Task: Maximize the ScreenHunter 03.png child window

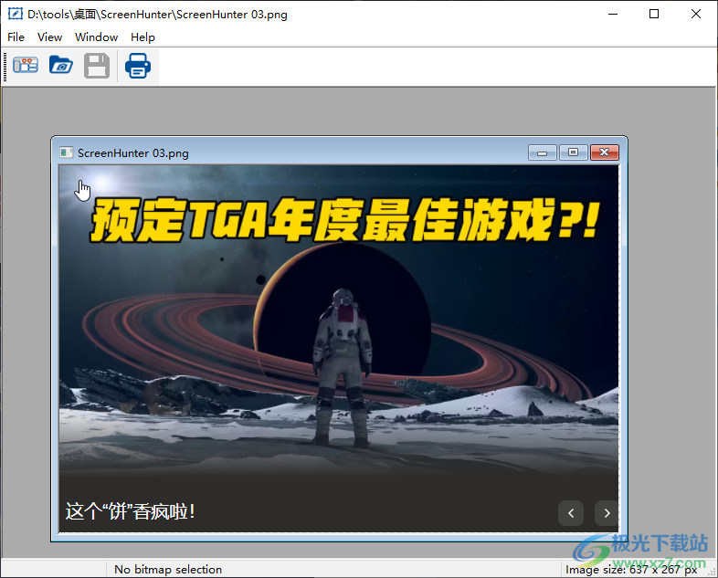Action: (574, 152)
